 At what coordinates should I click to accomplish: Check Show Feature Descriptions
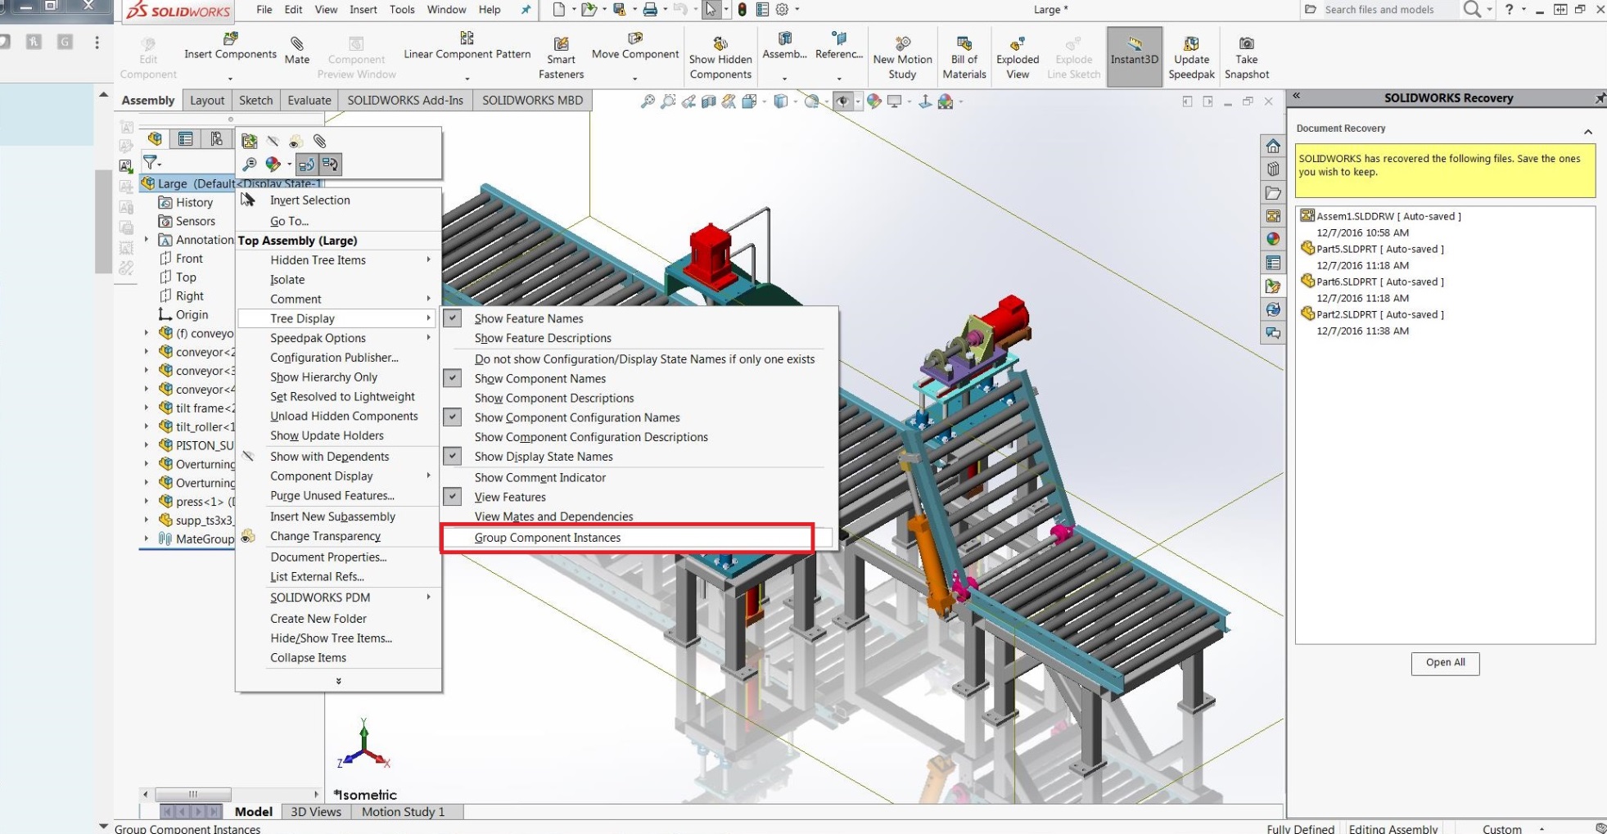pos(543,338)
